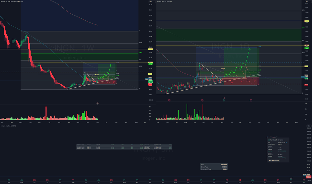Open USD currency selector on 3M chart
The image size is (312, 184).
[308, 126]
